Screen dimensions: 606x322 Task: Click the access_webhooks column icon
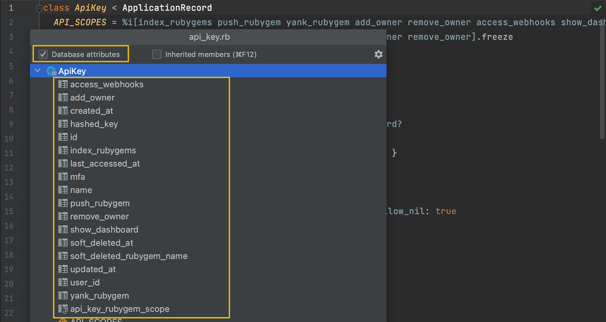63,84
